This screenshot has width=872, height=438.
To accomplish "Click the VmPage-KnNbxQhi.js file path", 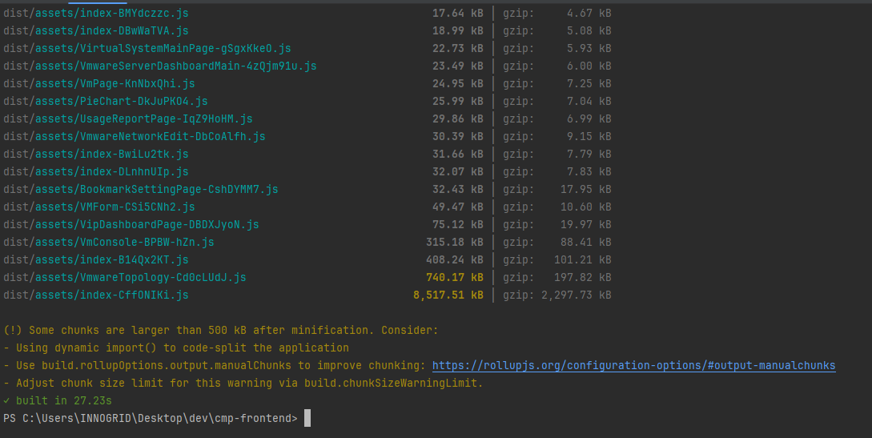I will [99, 83].
